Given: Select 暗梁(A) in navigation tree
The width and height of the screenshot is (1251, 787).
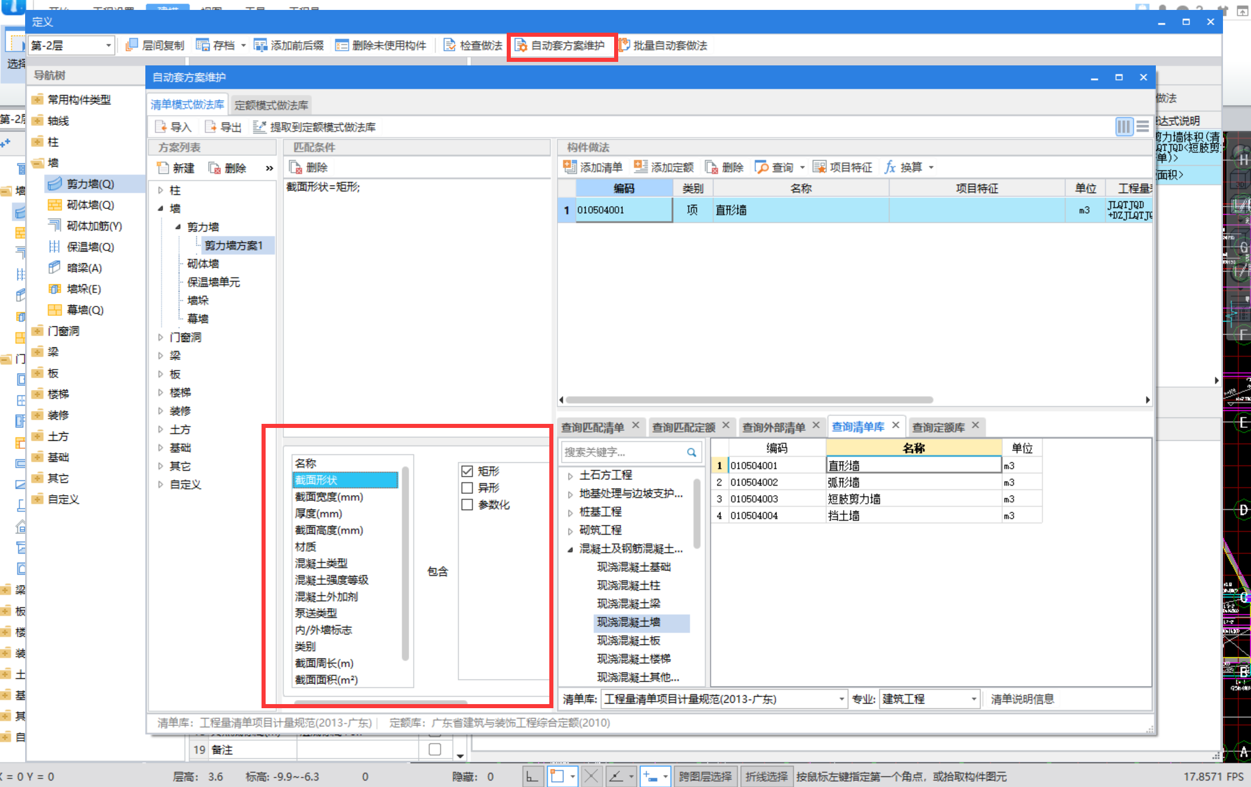Looking at the screenshot, I should pos(84,268).
